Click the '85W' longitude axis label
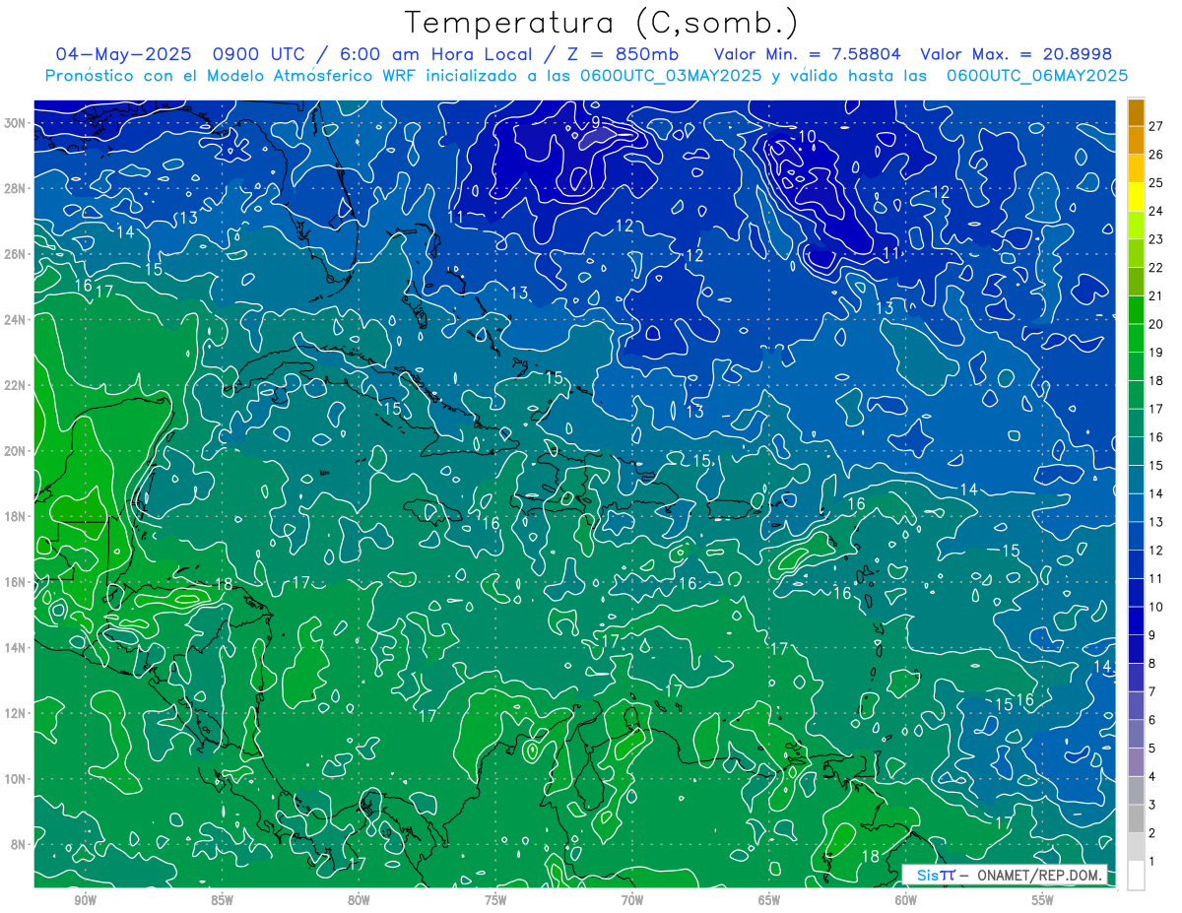Screen dimensions: 1182x913 [x=222, y=900]
